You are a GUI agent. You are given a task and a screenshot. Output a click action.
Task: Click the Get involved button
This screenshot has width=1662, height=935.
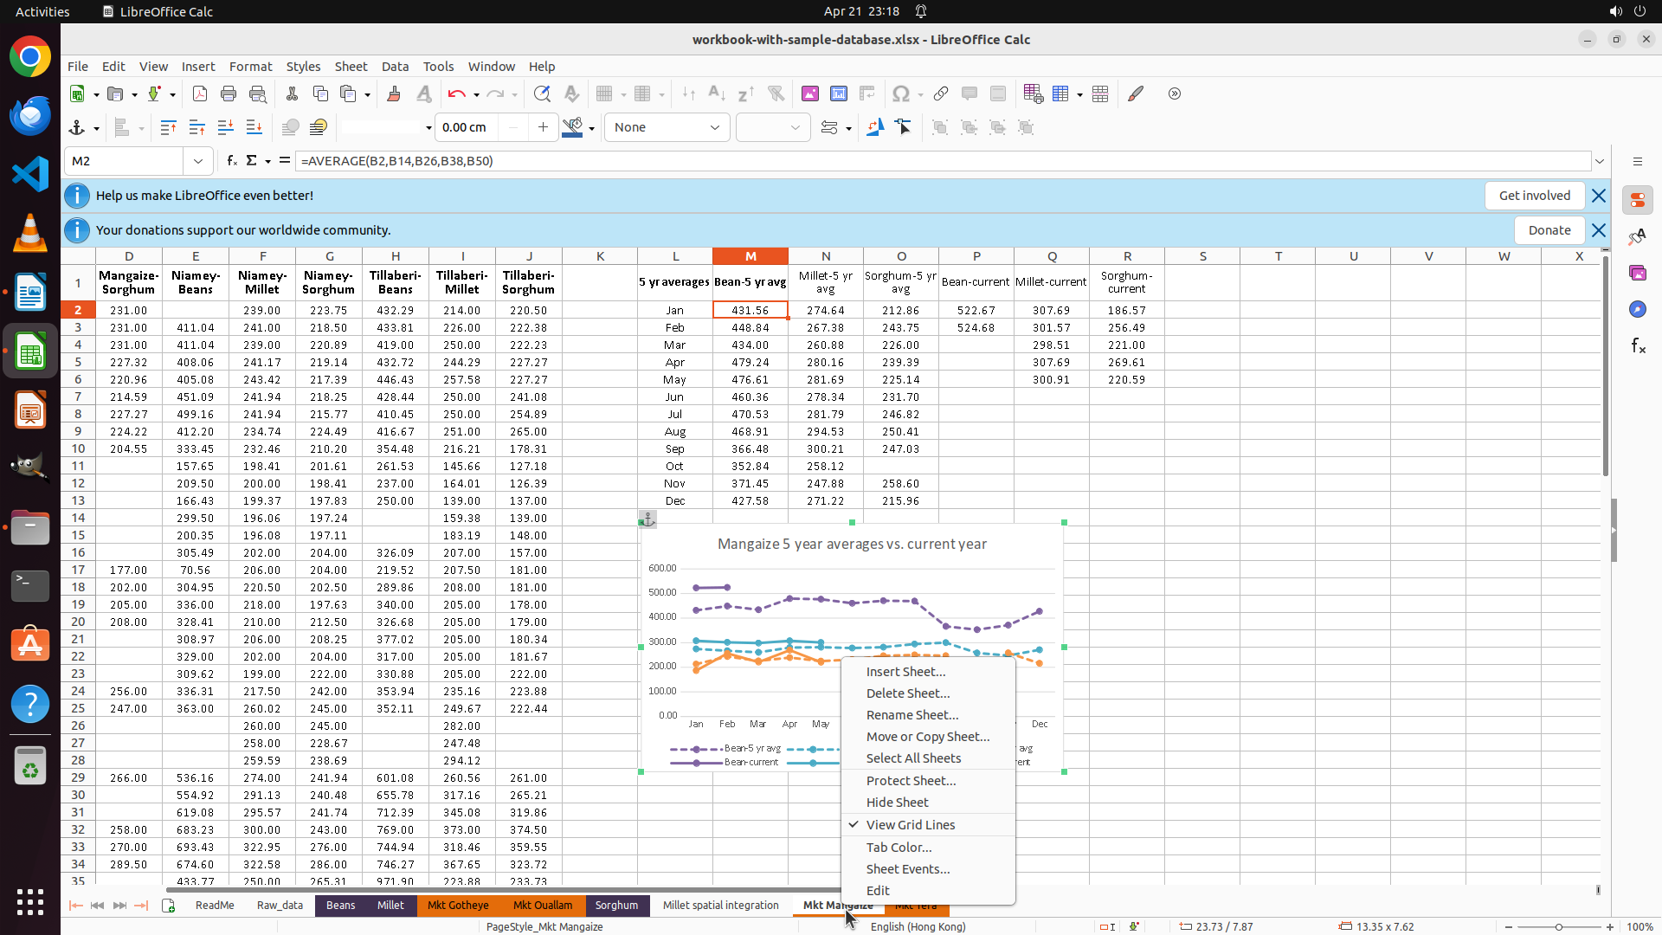click(1534, 196)
